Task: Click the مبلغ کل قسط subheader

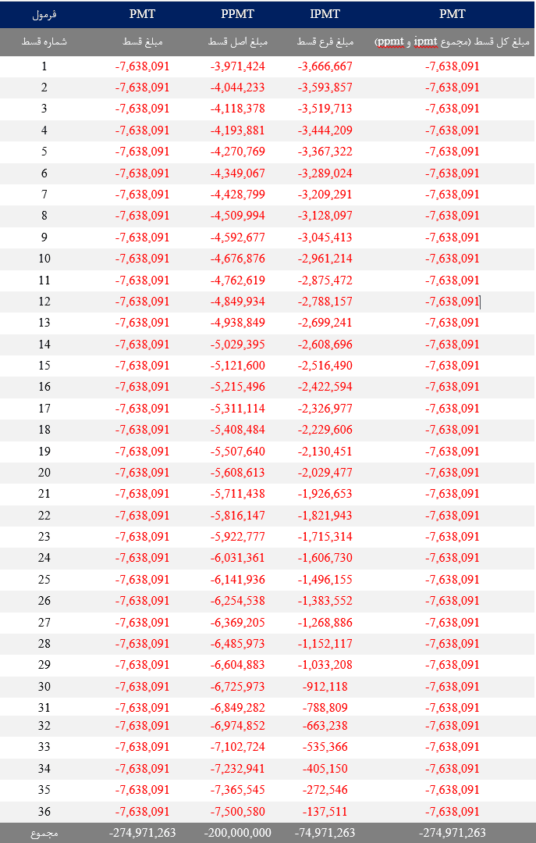Action: [452, 41]
